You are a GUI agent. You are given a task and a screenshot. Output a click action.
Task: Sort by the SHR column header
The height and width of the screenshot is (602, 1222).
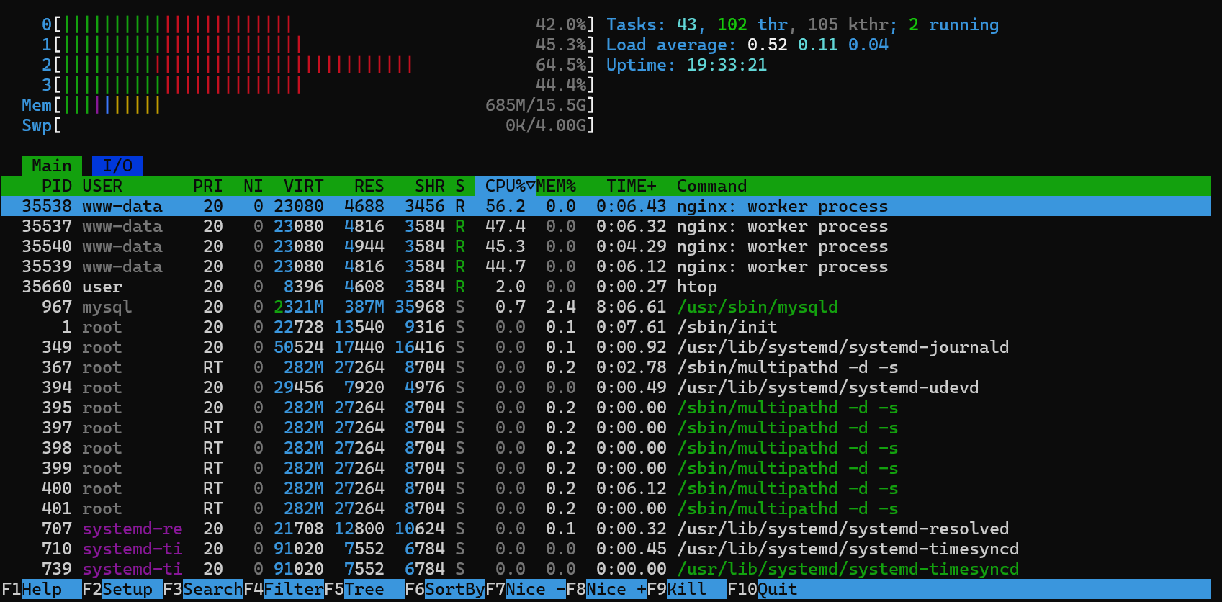tap(430, 186)
